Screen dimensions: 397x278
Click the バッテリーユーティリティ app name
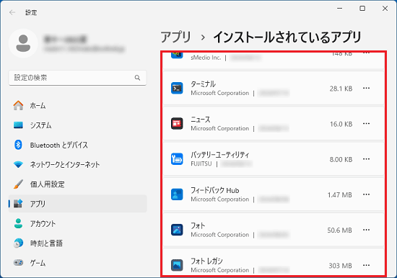(x=219, y=155)
